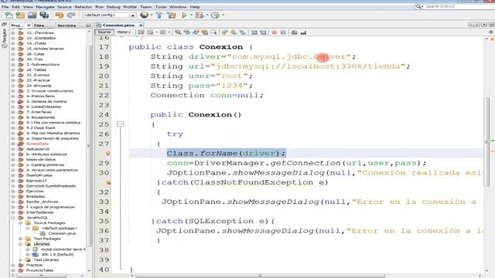Image resolution: width=495 pixels, height=278 pixels.
Task: Click the Stop Macro Recording icon in editor toolbar
Action: 283,32
